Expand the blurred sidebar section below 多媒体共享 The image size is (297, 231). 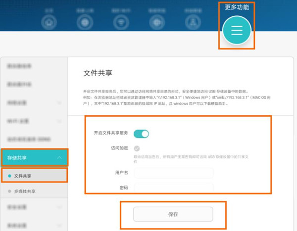(59, 207)
